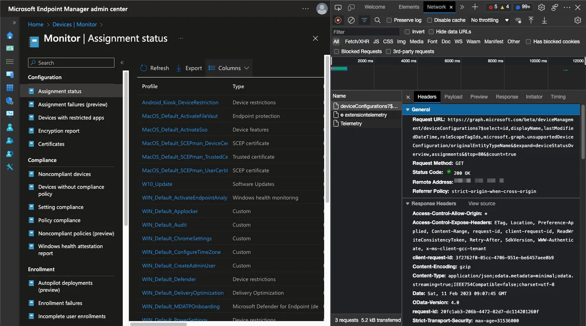The width and height of the screenshot is (586, 326).
Task: Open Tenant administration icon in left rail
Action: pos(10,154)
